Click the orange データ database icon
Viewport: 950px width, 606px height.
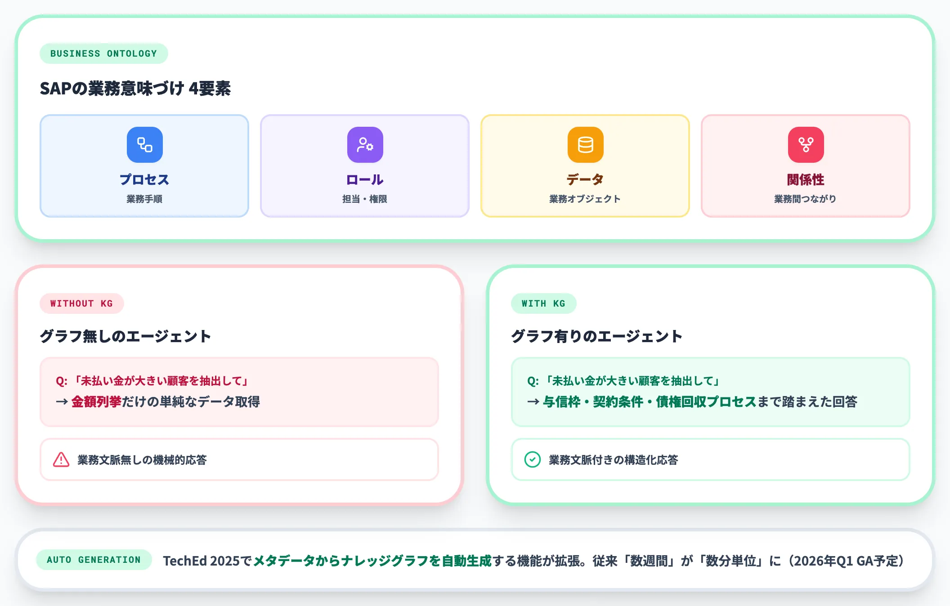click(585, 145)
